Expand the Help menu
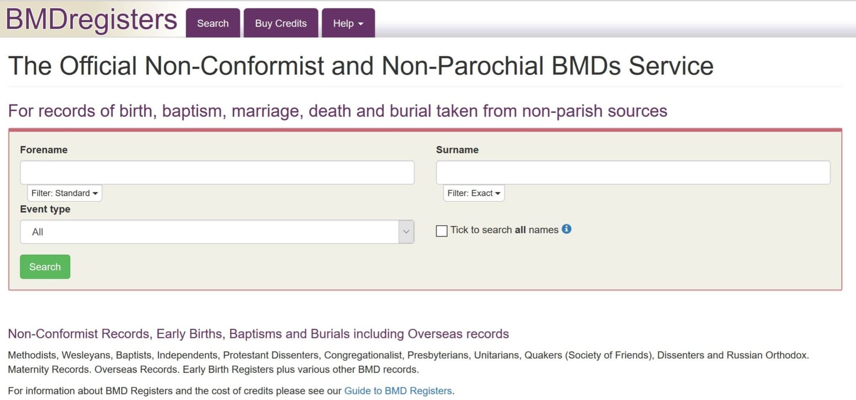This screenshot has height=400, width=856. (348, 23)
